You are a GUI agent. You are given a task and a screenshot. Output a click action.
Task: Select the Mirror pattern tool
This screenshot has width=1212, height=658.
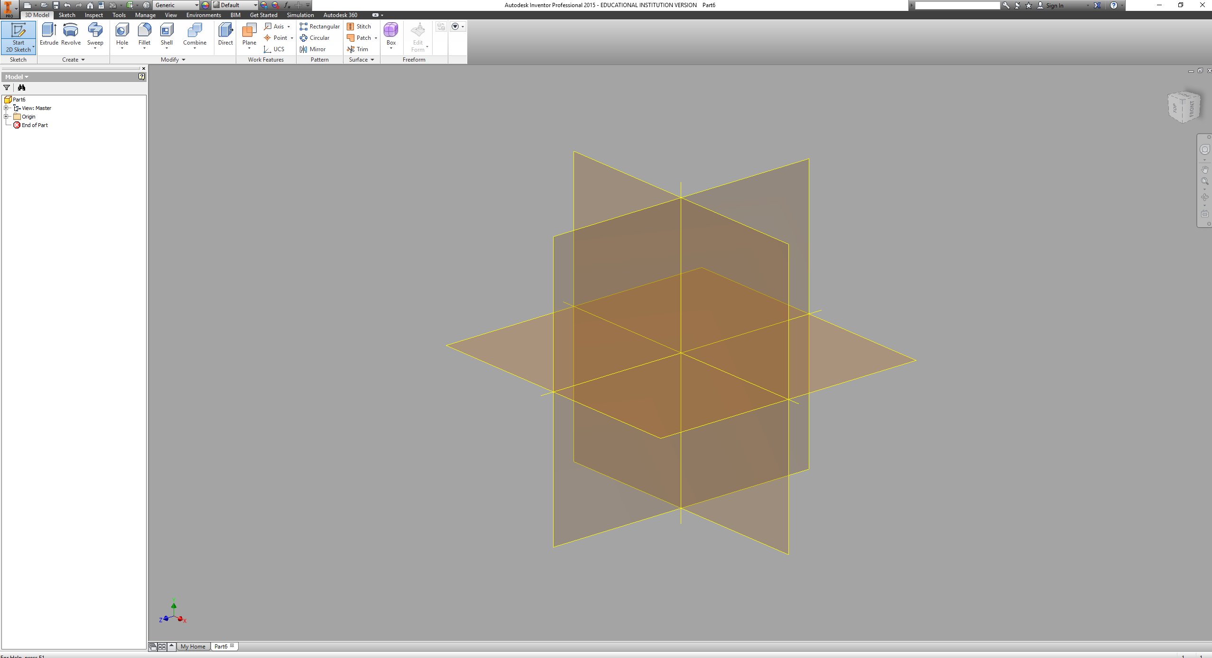(313, 49)
